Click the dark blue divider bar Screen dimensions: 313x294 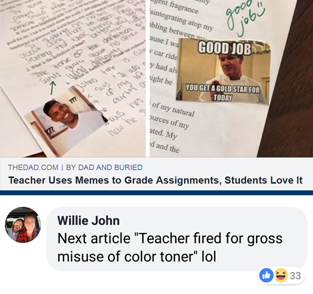coord(156,193)
